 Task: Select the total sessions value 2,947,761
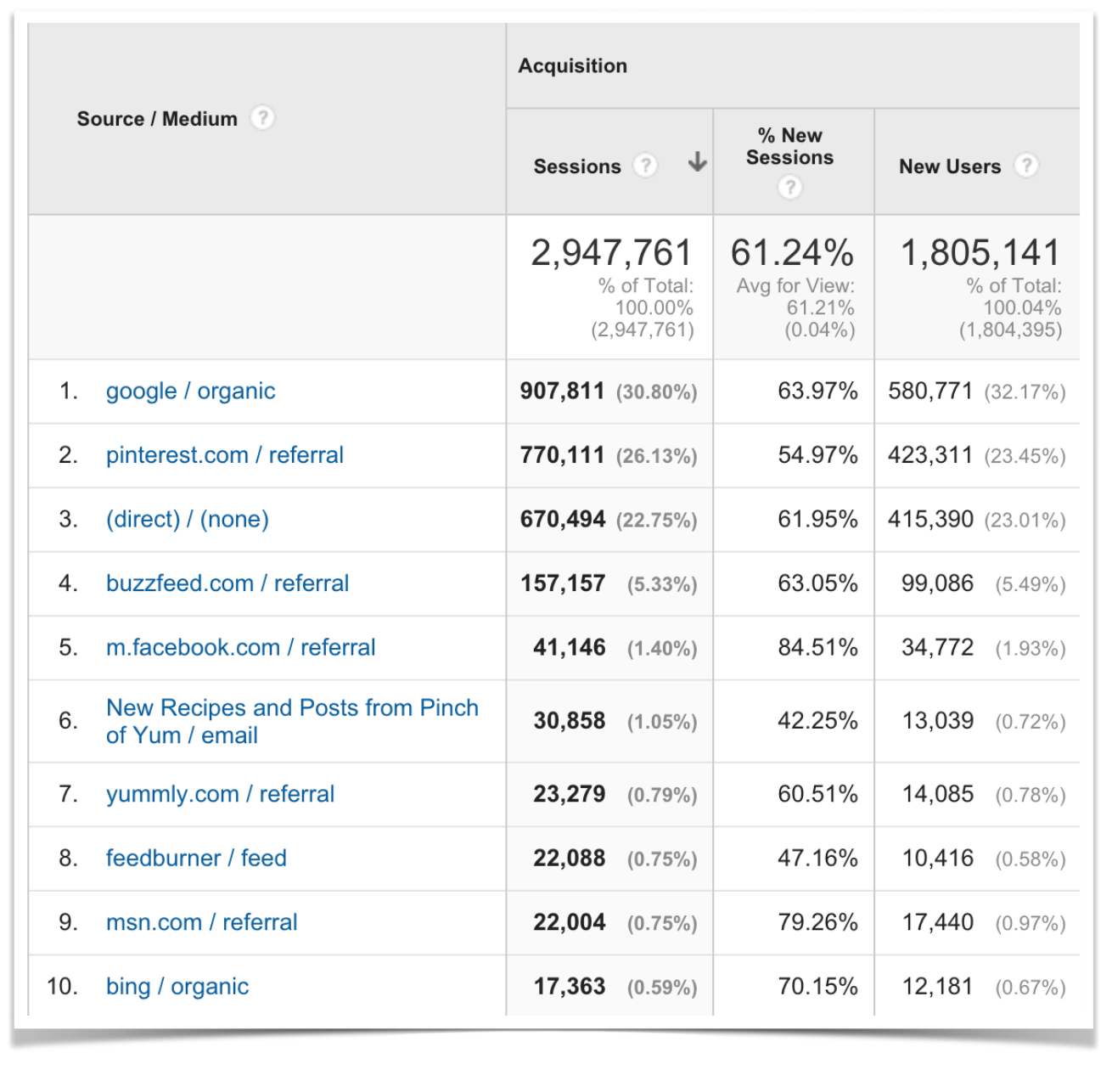click(611, 251)
